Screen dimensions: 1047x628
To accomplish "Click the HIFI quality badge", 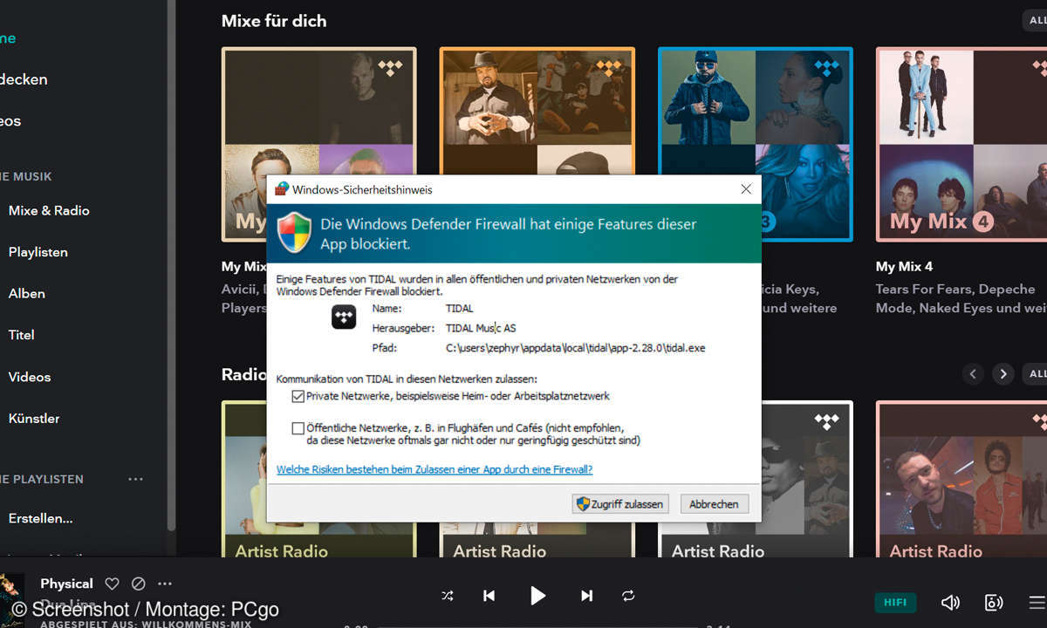I will (895, 602).
